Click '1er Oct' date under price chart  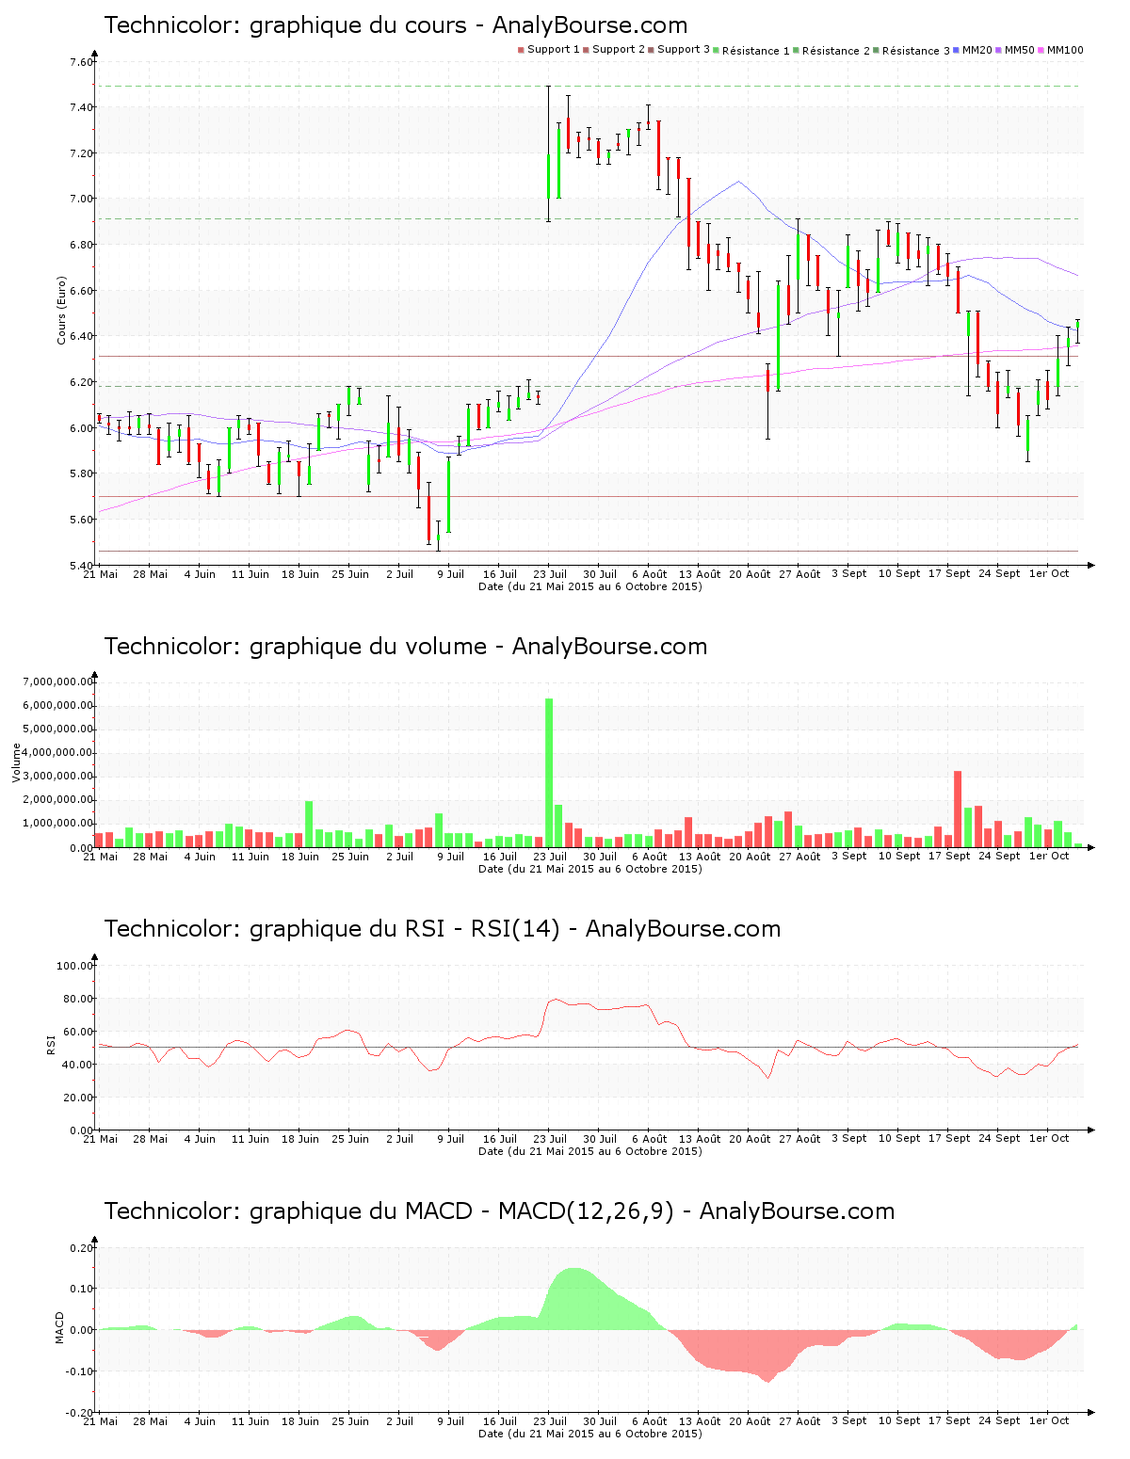pyautogui.click(x=1049, y=574)
